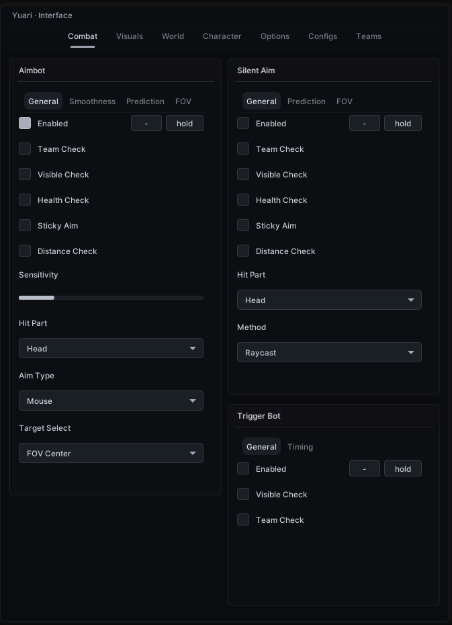Click Trigger Bot hold mode button
This screenshot has height=625, width=452.
coord(402,469)
